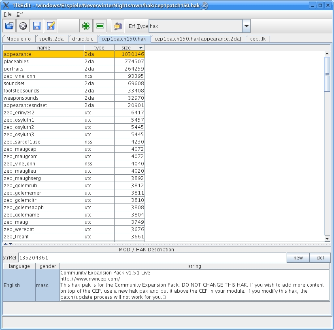This screenshot has width=334, height=330.
Task: Click the size column sort arrow
Action: click(x=141, y=48)
